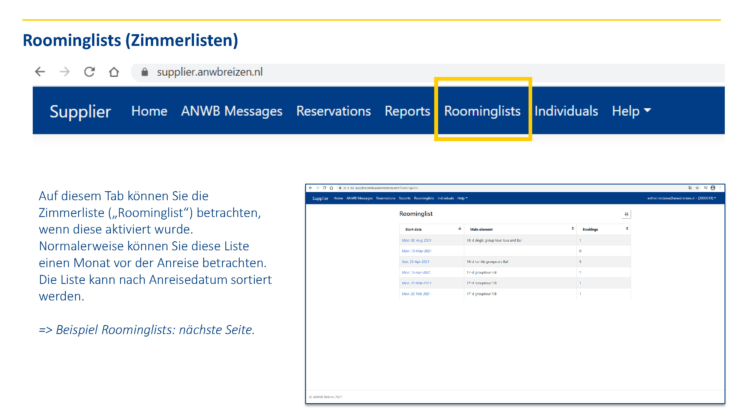
Task: Click the print icon button beside Roominglist
Action: pos(627,214)
